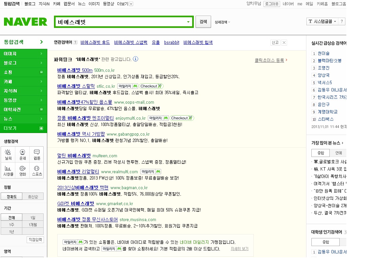
Task: Click the help icon next to 연관검색어
Action: coord(75,42)
